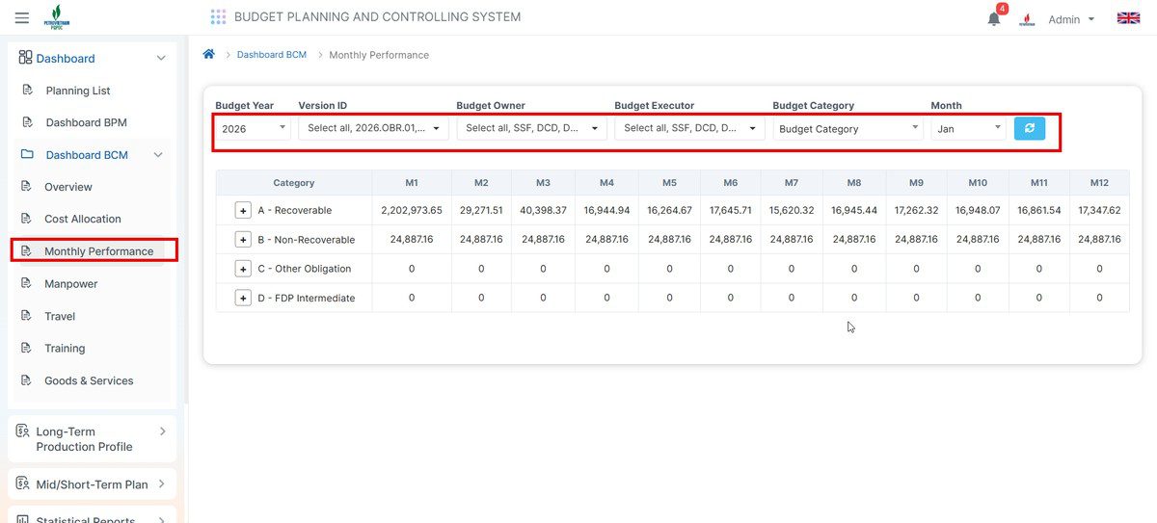Select cell value 17,645.71
The image size is (1157, 523).
point(730,210)
